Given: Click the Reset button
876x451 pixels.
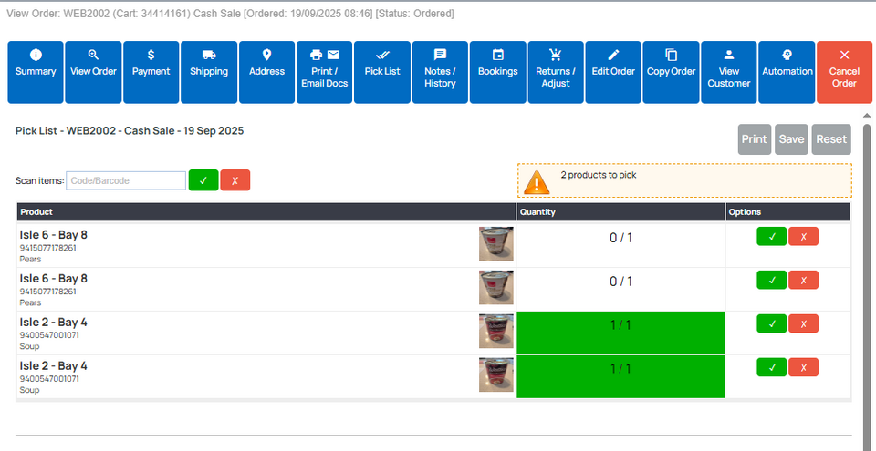Looking at the screenshot, I should tap(830, 139).
